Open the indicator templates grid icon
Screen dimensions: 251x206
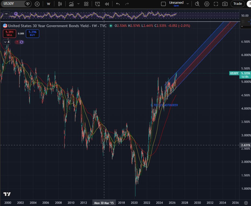(x=86, y=4)
